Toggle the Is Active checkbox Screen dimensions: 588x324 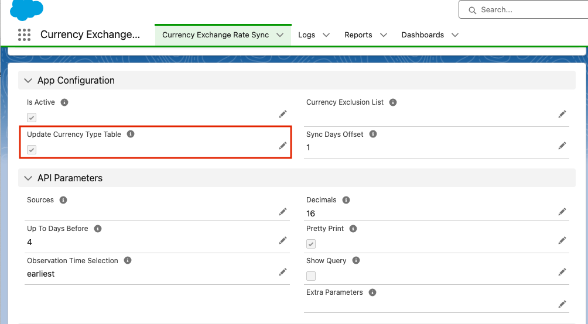(x=32, y=118)
